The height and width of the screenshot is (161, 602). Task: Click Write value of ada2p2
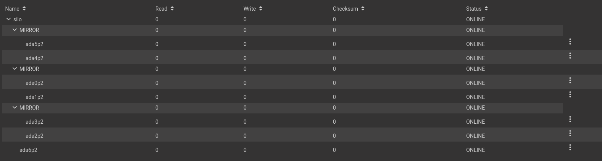coord(245,136)
